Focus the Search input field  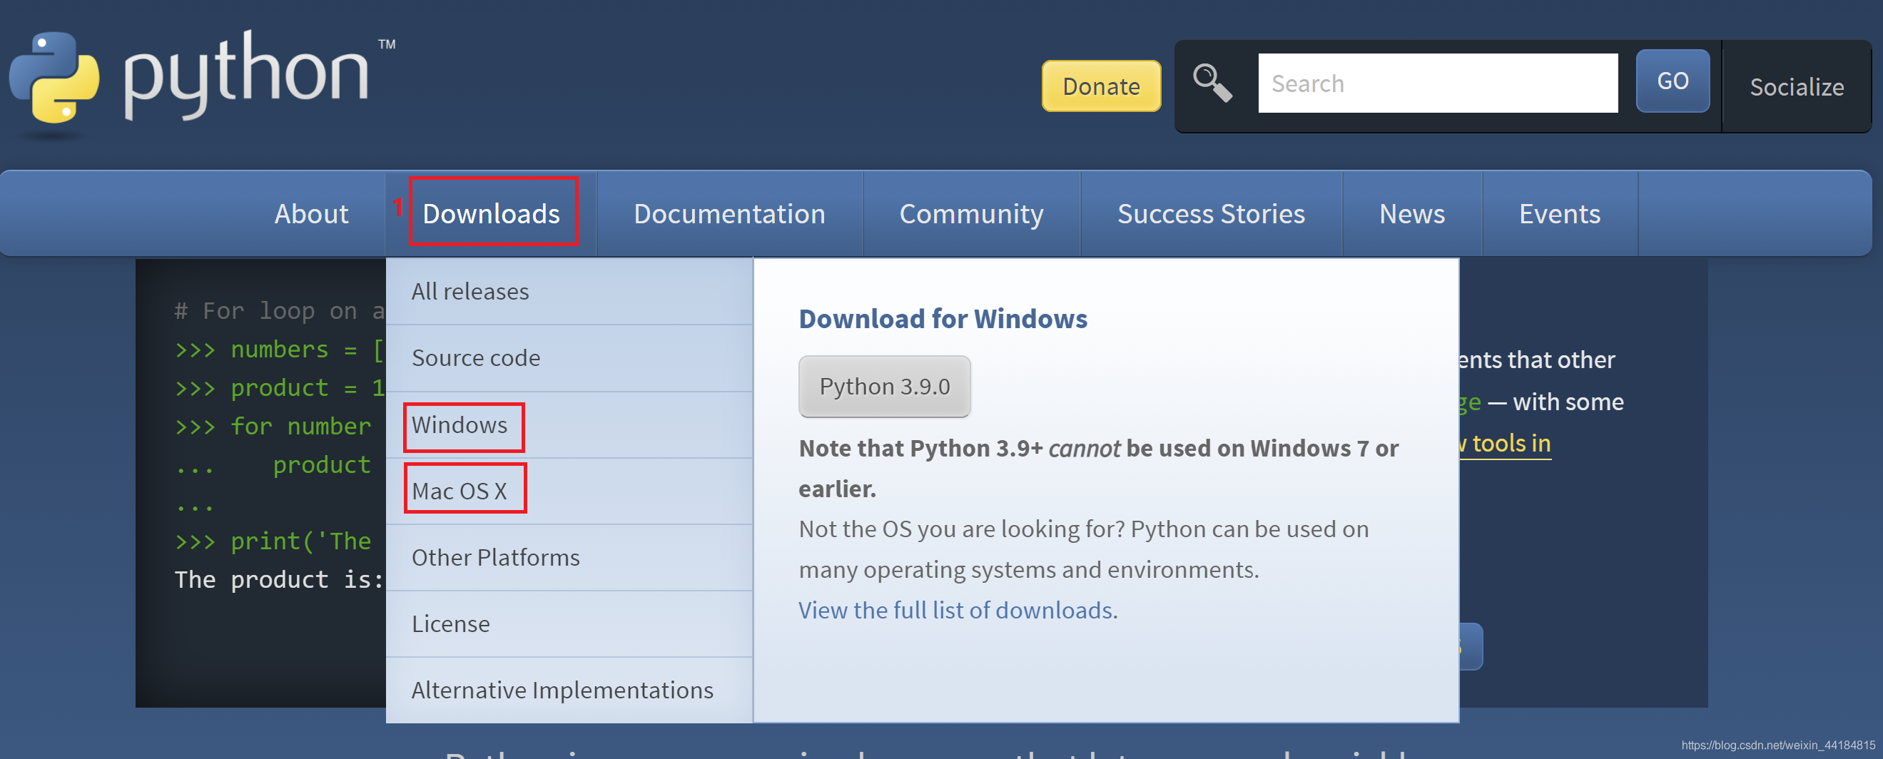click(1437, 83)
